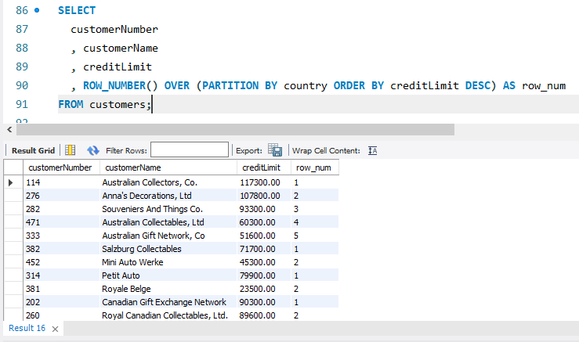
Task: Click customerNumber cell 282
Action: (x=61, y=209)
